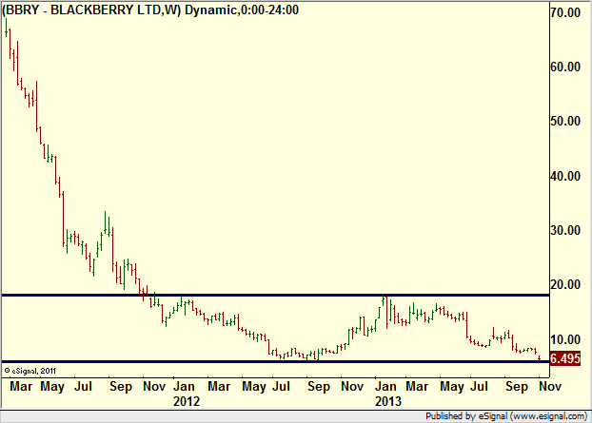
Task: Click the Published by eSignal footer text
Action: [x=506, y=416]
